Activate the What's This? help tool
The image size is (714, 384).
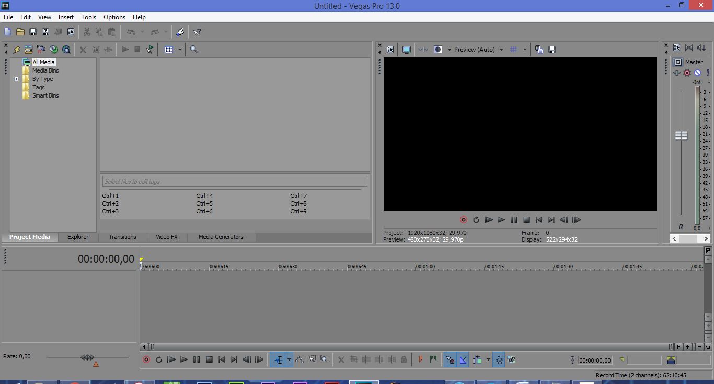(x=197, y=31)
